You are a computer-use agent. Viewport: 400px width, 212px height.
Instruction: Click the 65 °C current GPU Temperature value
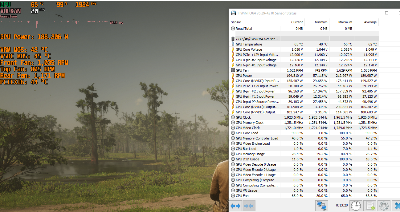pos(299,44)
